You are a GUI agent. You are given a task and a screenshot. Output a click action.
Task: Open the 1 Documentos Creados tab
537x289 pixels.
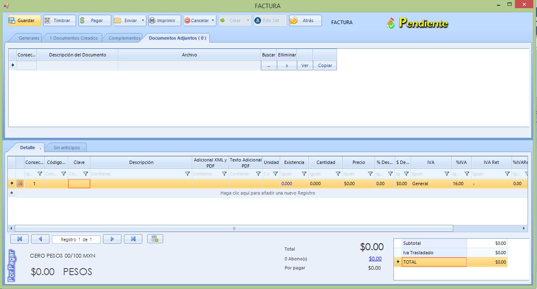[x=74, y=38]
